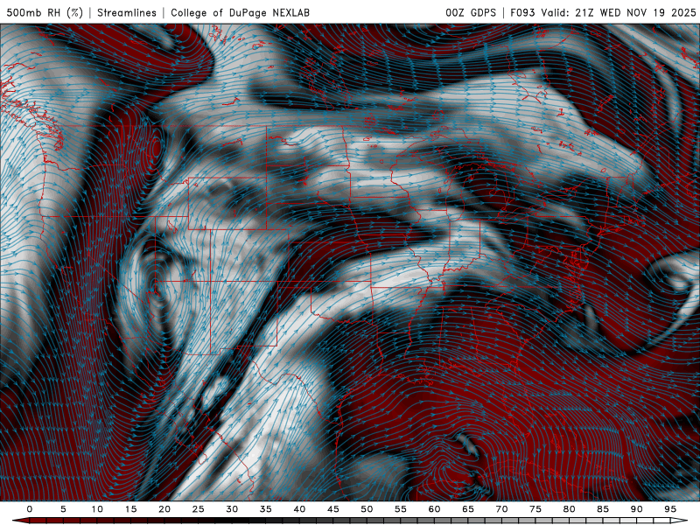Click the colorbar label '65'
The height and width of the screenshot is (525, 700).
[468, 509]
